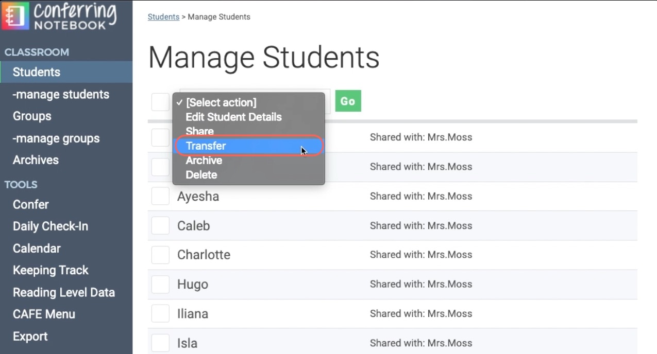Tick Caleb's row checkbox

click(160, 225)
